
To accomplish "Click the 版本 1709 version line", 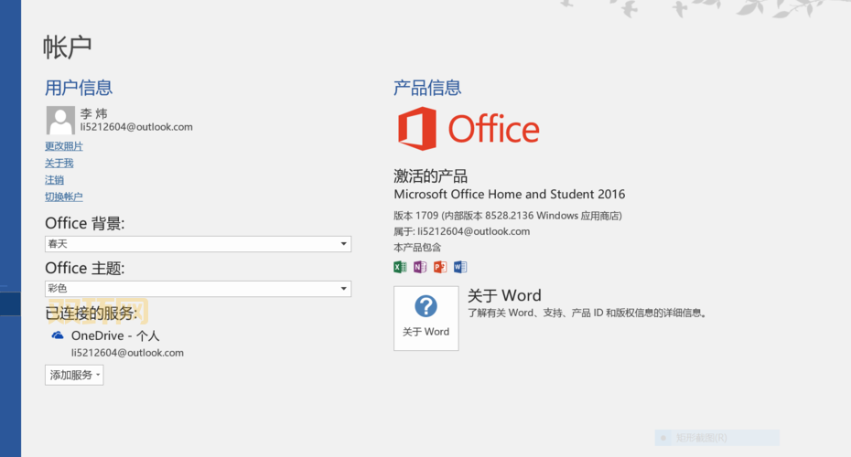I will (508, 216).
